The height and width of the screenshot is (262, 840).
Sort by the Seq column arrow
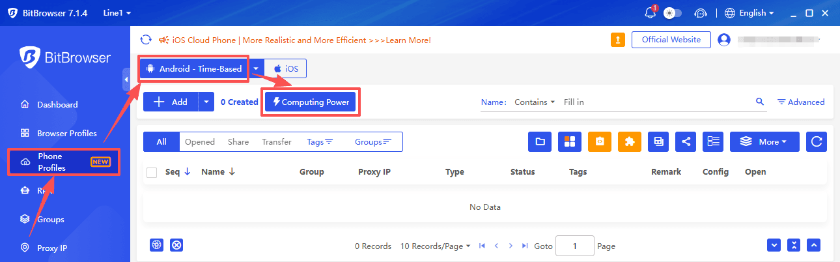187,172
